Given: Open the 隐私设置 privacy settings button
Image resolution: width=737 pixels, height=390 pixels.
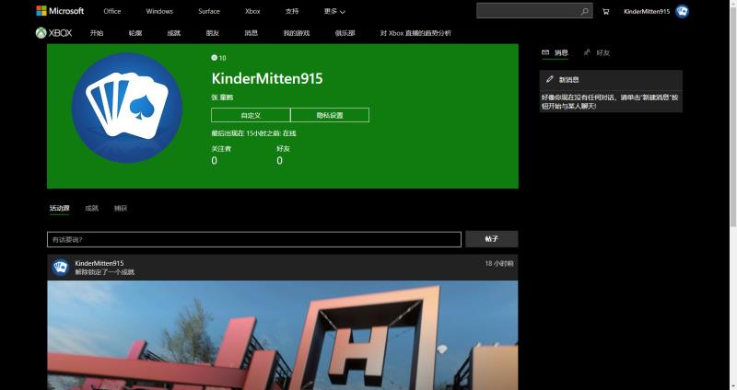Looking at the screenshot, I should click(x=330, y=115).
